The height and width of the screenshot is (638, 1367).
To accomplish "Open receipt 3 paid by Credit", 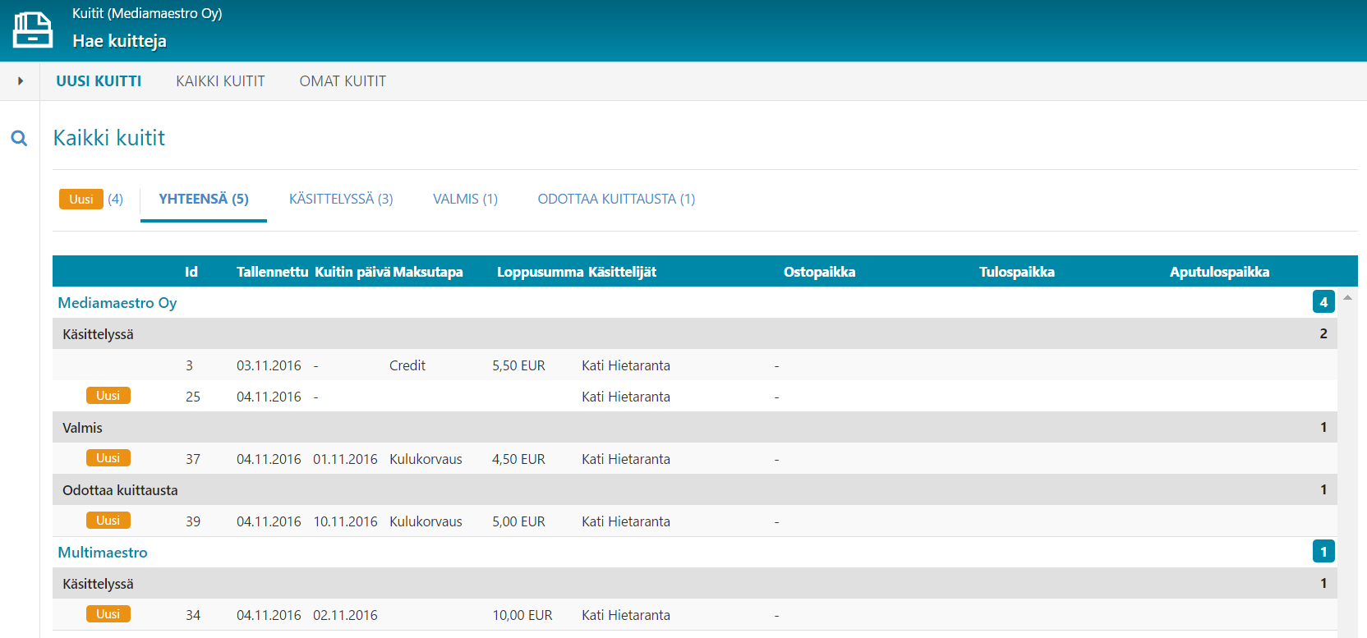I will (x=407, y=365).
